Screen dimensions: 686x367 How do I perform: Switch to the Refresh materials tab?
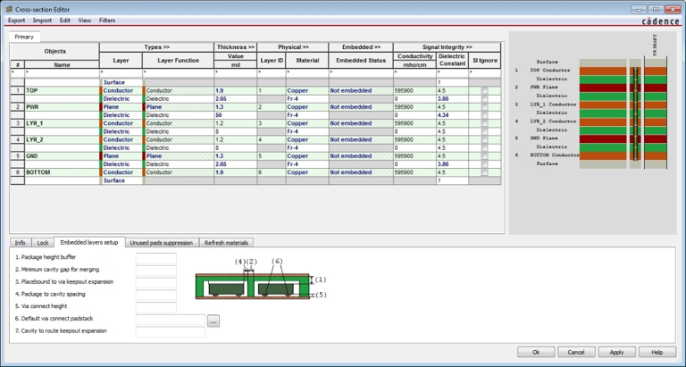[x=226, y=243]
